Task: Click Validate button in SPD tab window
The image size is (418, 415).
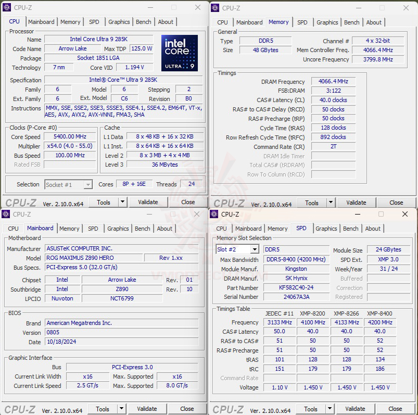Action: (355, 409)
